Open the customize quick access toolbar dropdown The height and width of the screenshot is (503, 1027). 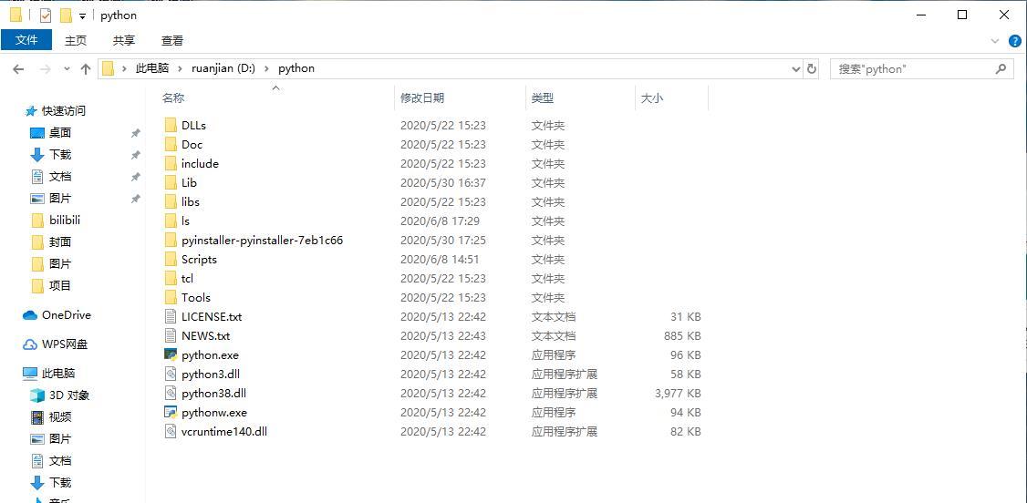82,15
